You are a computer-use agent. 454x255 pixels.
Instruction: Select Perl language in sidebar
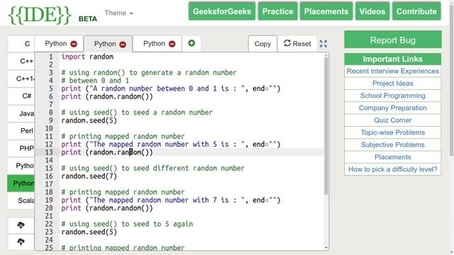(21, 131)
